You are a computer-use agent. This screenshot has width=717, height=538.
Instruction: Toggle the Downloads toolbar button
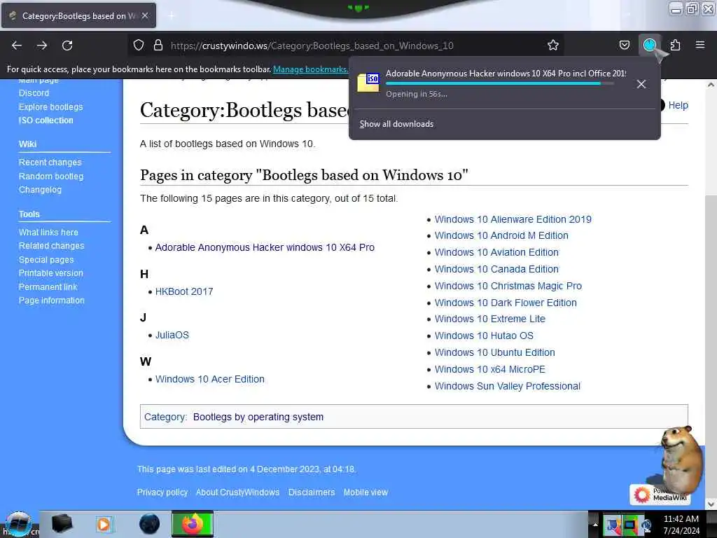pyautogui.click(x=650, y=45)
